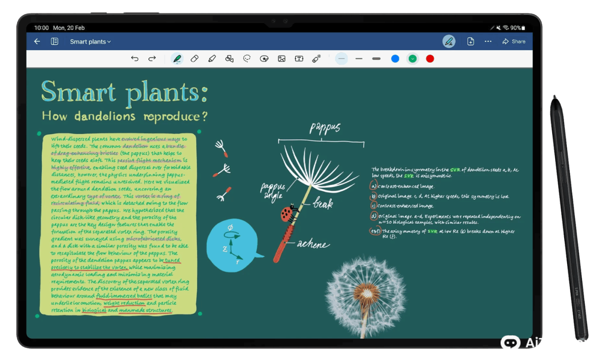Choose the thick stroke thickness
Screen dimensions: 597x361
point(376,59)
